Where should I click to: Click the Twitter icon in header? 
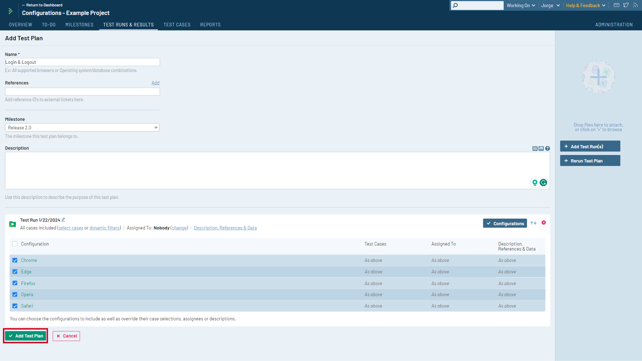(626, 5)
